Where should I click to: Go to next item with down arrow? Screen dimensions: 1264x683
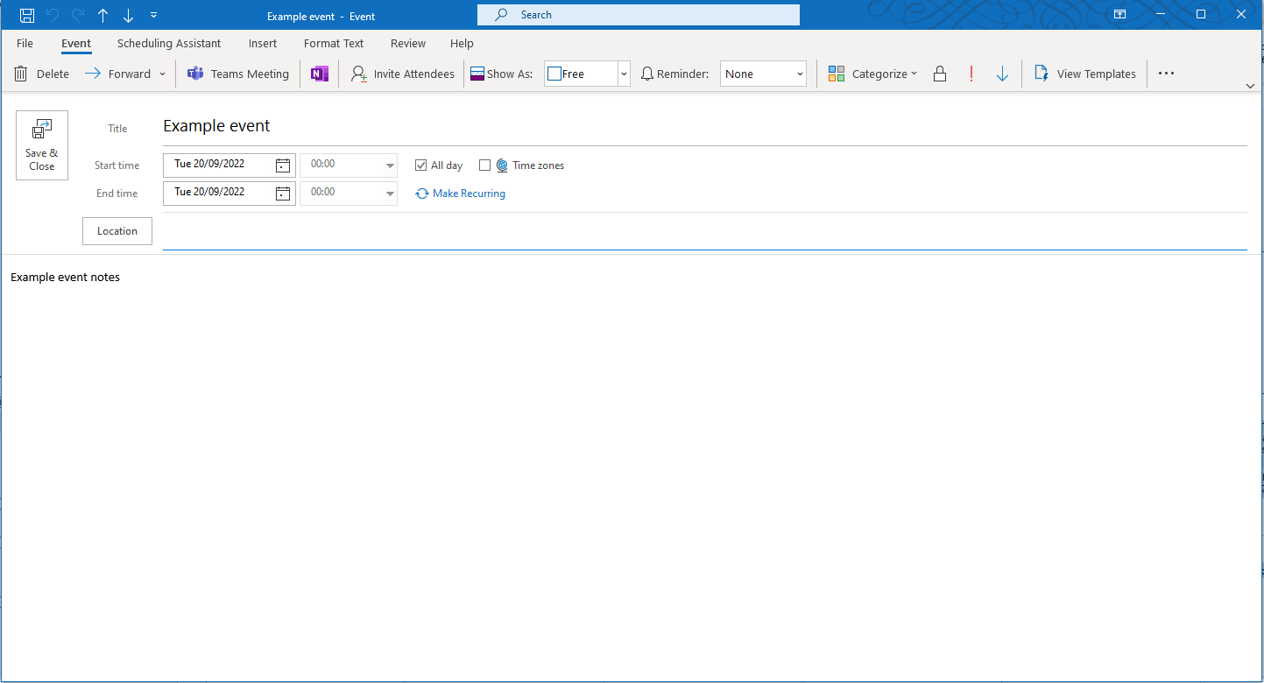129,15
